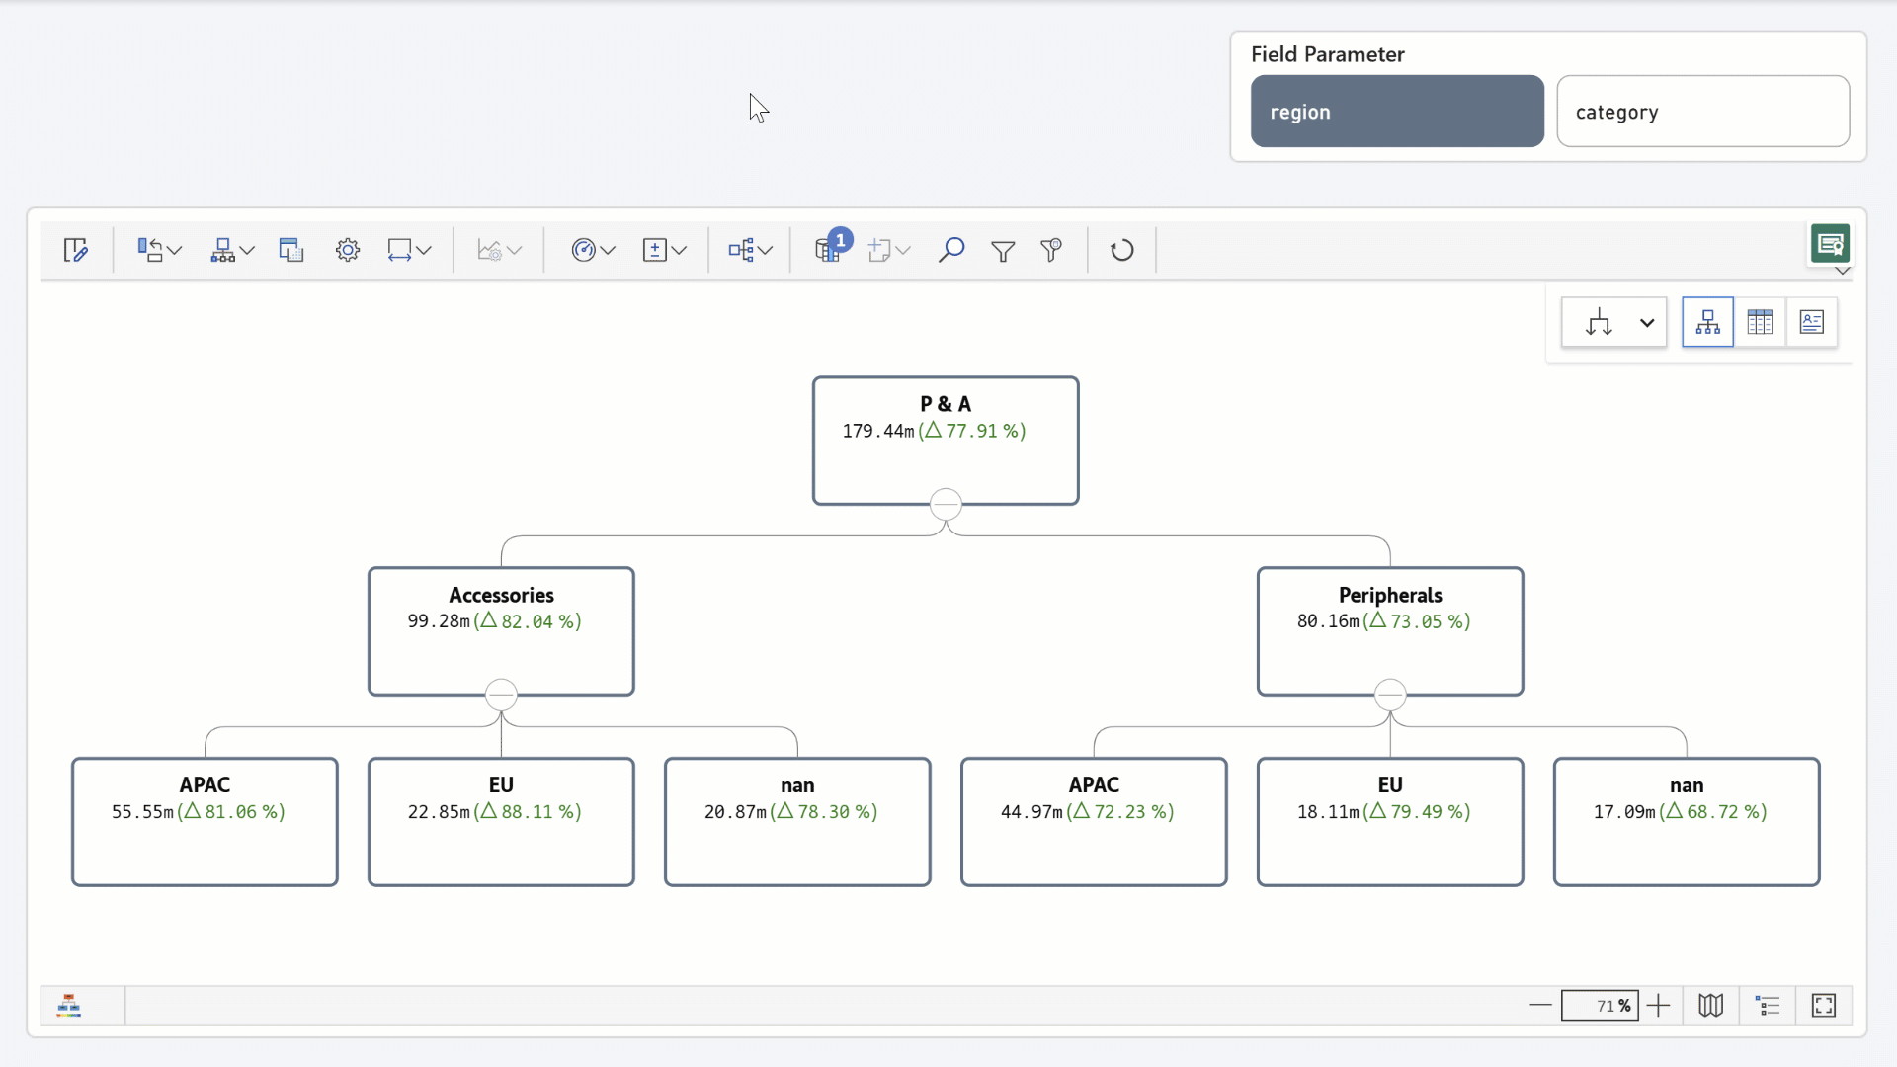Collapse the Peripherals node
The width and height of the screenshot is (1897, 1067).
point(1390,696)
